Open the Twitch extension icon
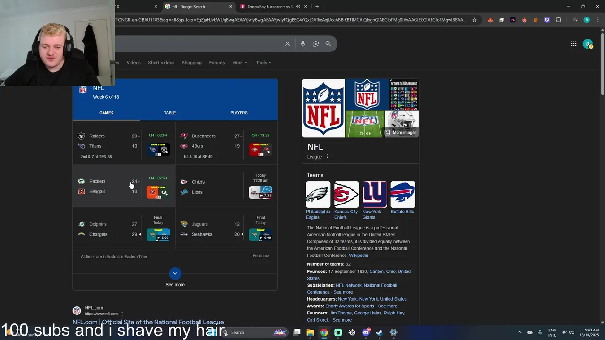The width and height of the screenshot is (605, 340). [x=547, y=20]
